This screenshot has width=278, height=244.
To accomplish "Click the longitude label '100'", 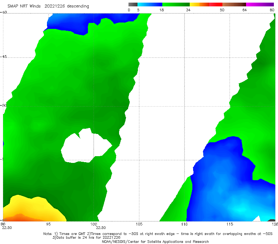I will [x=94, y=224].
